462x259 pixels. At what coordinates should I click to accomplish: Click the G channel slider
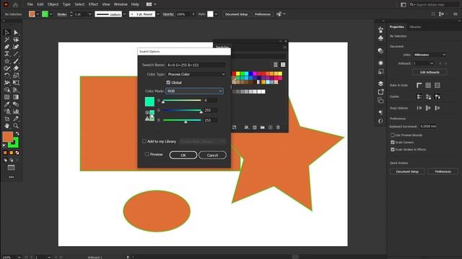point(182,110)
